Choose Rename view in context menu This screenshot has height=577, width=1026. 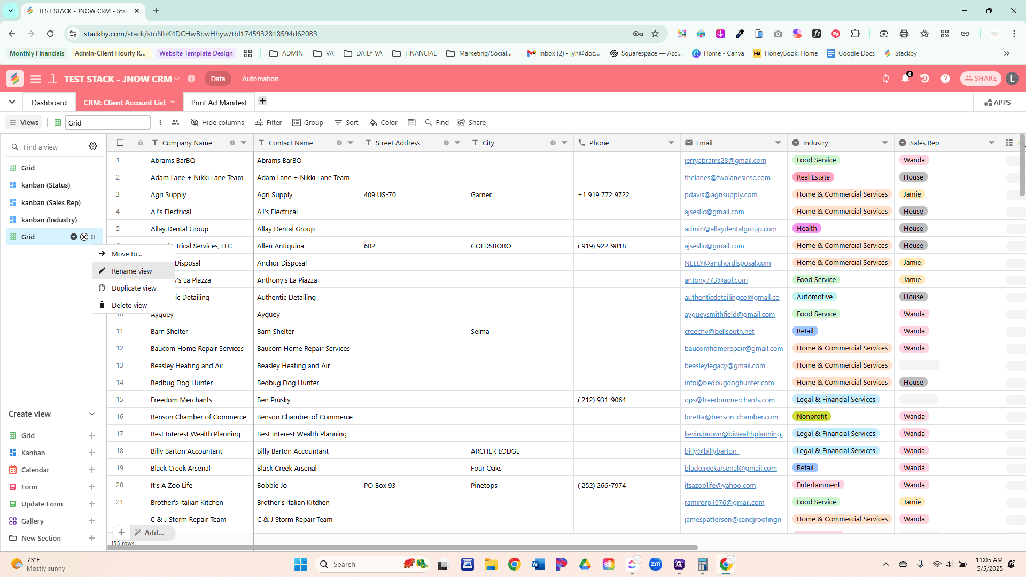[x=133, y=271]
